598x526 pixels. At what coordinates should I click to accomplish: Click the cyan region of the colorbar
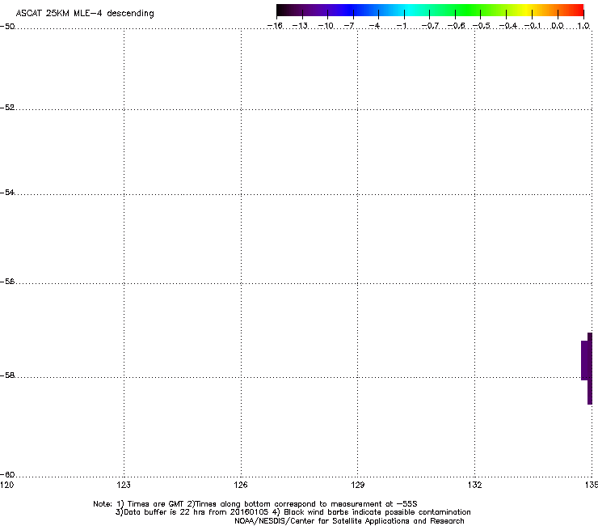410,10
